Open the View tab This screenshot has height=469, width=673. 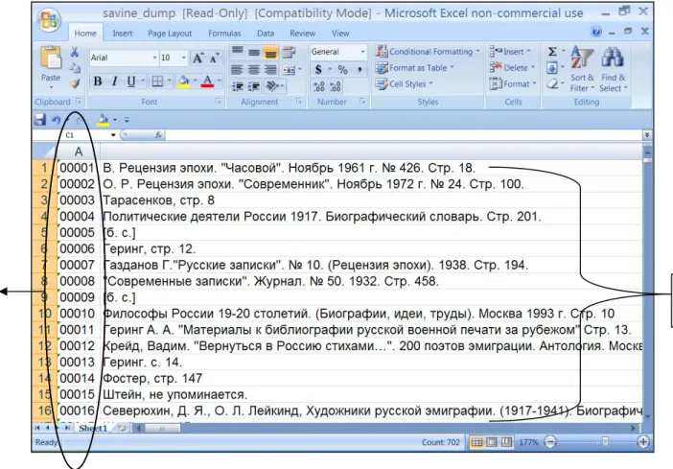(x=340, y=33)
